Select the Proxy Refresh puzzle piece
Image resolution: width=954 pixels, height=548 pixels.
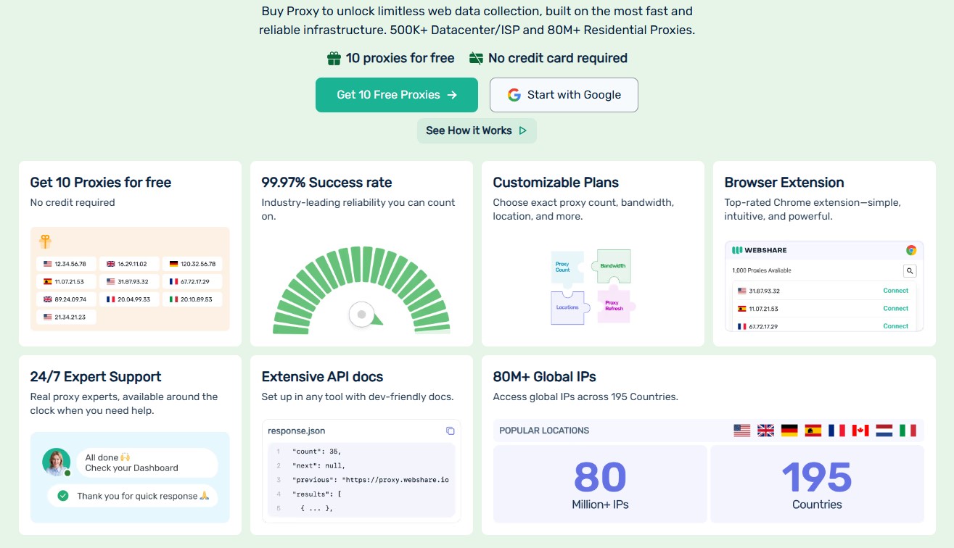[614, 306]
